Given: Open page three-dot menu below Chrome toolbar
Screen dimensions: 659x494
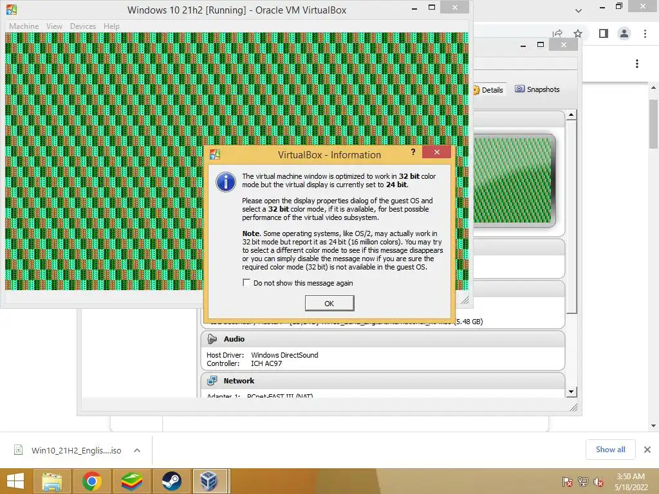Looking at the screenshot, I should click(x=637, y=64).
